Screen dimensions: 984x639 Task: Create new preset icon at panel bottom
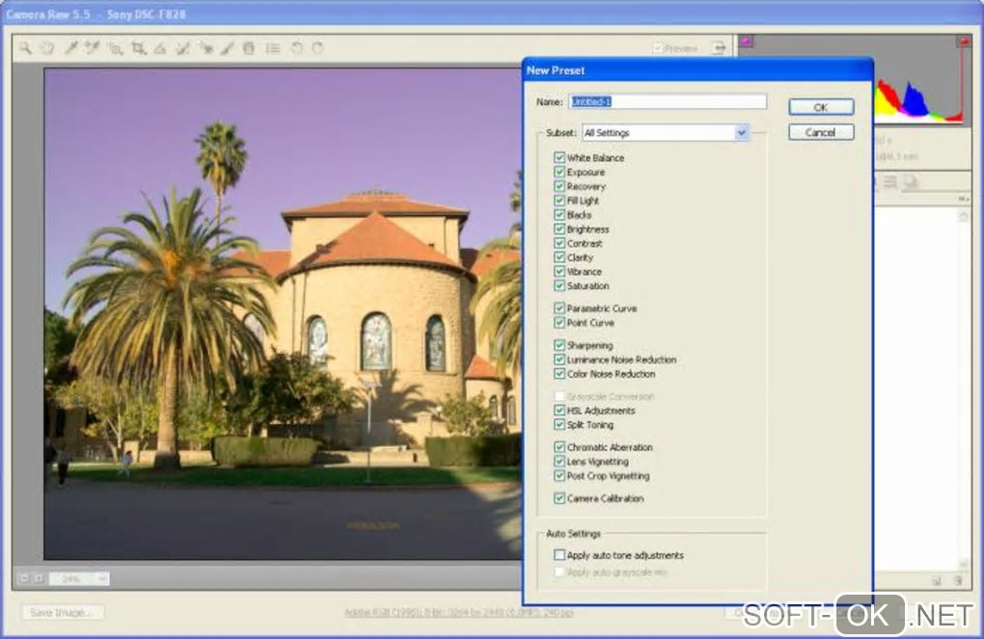[x=937, y=580]
